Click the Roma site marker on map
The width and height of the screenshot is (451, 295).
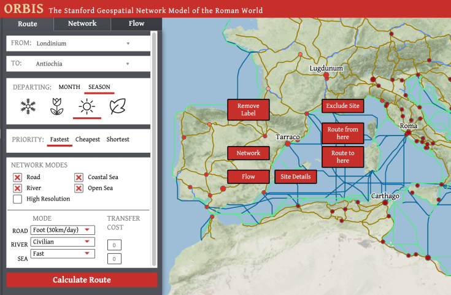coord(408,132)
